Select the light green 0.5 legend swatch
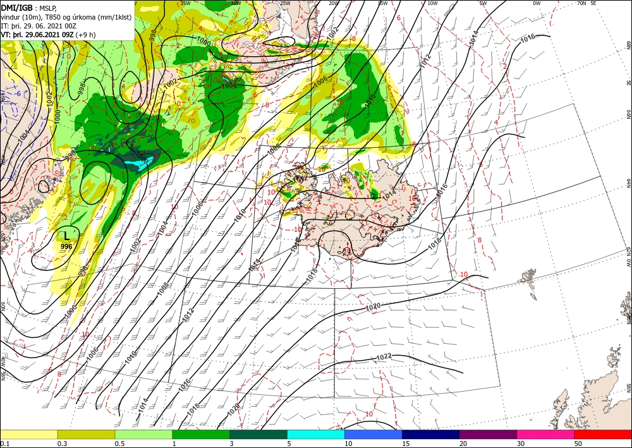Viewport: 632px width, 448px height. tap(143, 434)
